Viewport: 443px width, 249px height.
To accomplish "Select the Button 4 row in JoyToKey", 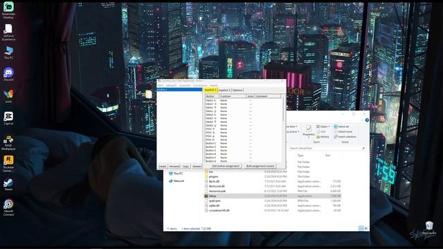I will 243,154.
